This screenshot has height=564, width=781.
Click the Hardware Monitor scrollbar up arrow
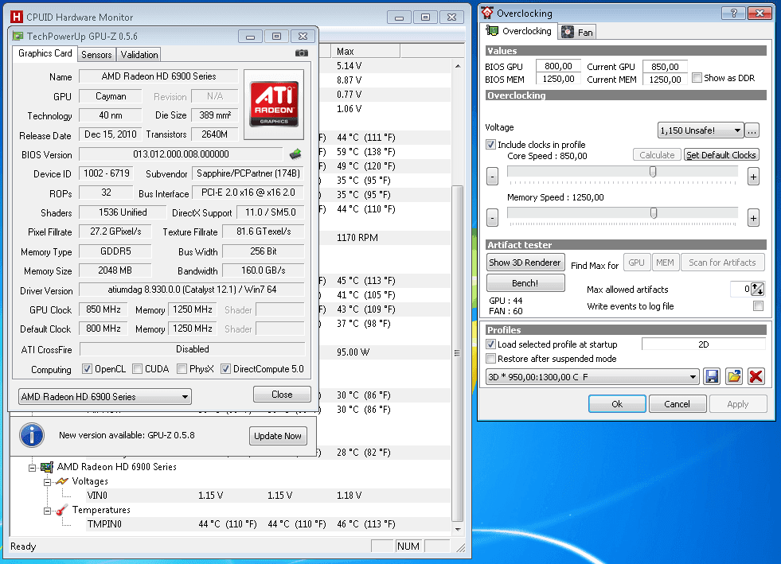click(458, 66)
